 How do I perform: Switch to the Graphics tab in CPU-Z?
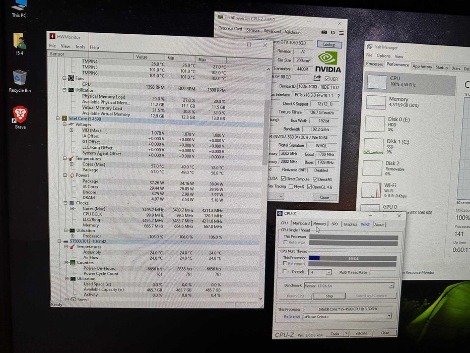[350, 224]
